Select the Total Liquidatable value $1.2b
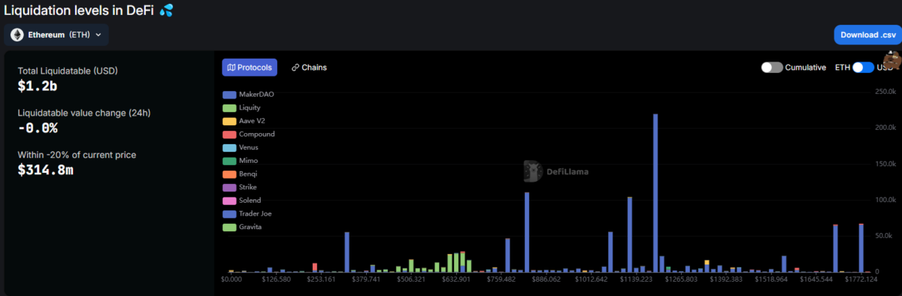Image resolution: width=902 pixels, height=296 pixels. pyautogui.click(x=37, y=86)
